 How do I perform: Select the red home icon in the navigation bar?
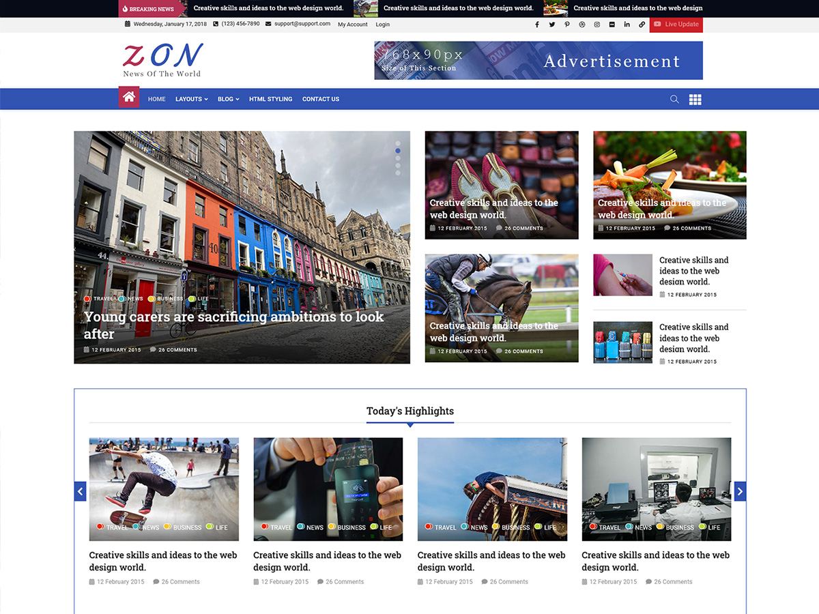[129, 98]
